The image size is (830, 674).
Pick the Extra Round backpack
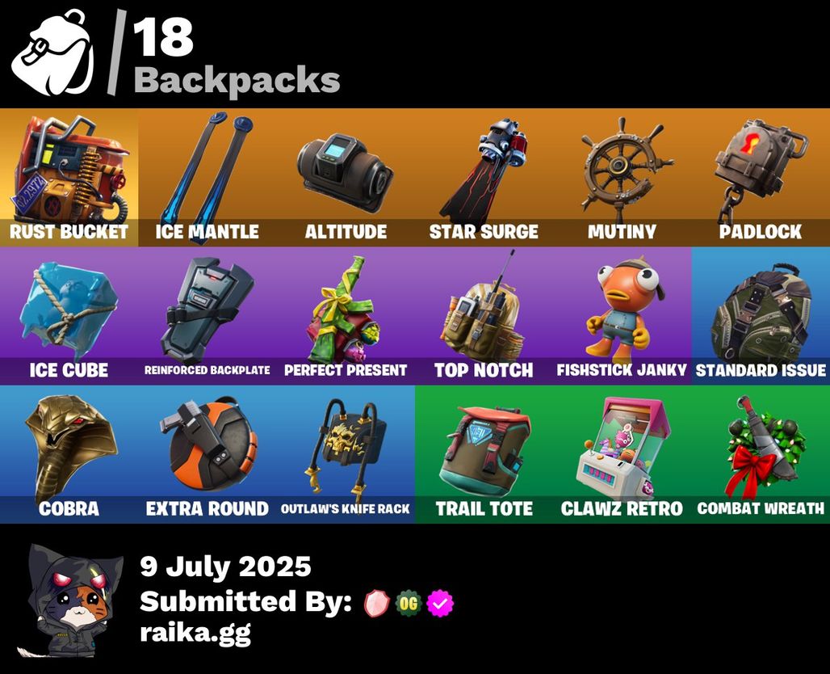(x=207, y=454)
